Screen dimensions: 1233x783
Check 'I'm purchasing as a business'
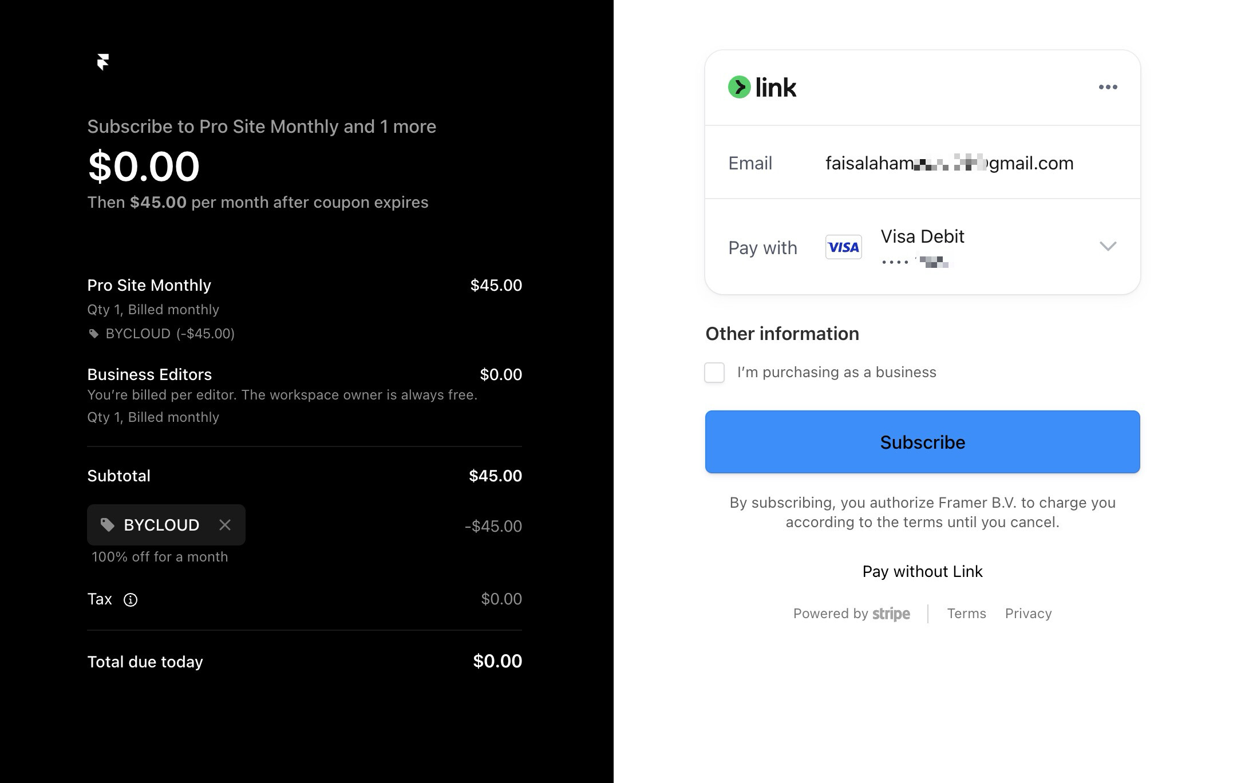[x=714, y=373]
